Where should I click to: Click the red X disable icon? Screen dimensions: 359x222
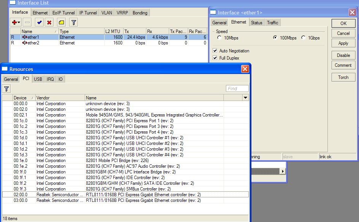[x=49, y=22]
